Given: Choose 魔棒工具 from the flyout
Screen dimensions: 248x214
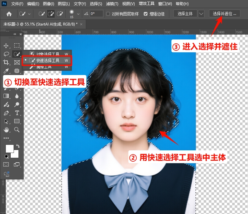Looking at the screenshot, I should pos(47,67).
